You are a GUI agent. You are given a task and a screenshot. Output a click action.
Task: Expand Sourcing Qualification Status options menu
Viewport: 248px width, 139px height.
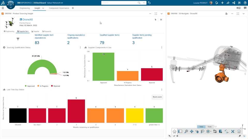point(80,47)
